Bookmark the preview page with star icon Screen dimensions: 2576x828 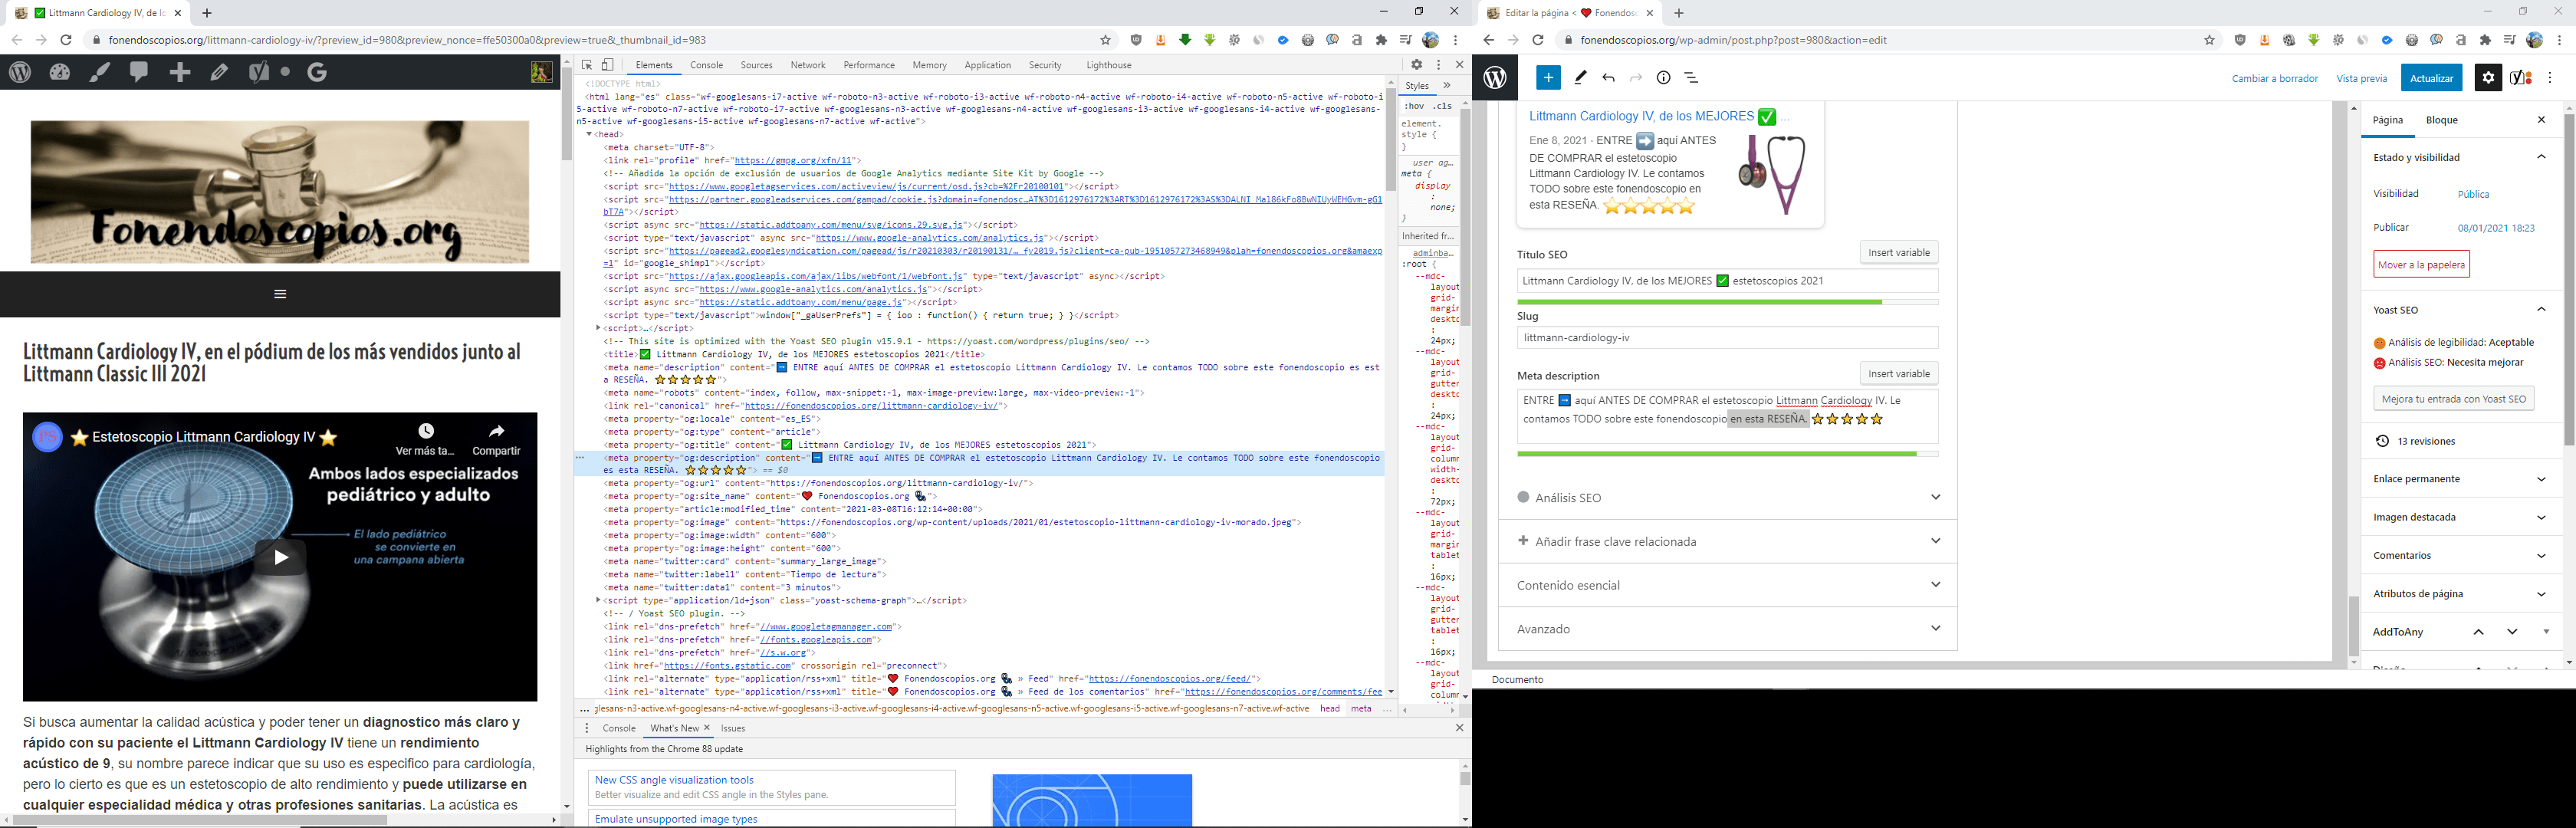point(1105,40)
